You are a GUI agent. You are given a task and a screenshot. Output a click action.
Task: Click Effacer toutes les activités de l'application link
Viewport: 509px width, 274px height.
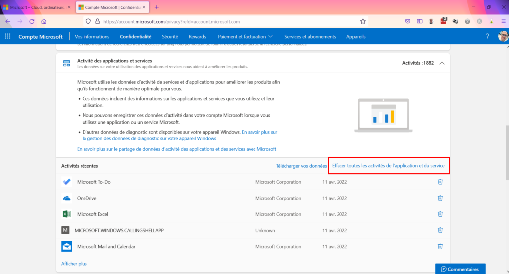point(388,166)
